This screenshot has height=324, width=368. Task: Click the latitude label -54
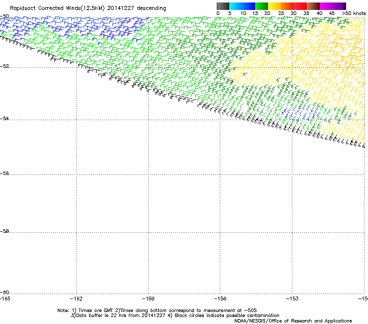coord(4,118)
